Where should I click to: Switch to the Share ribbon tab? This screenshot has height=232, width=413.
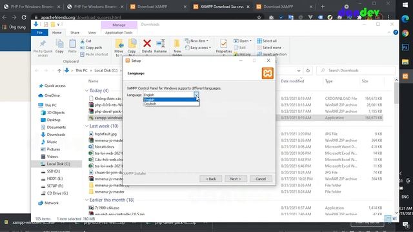click(75, 33)
